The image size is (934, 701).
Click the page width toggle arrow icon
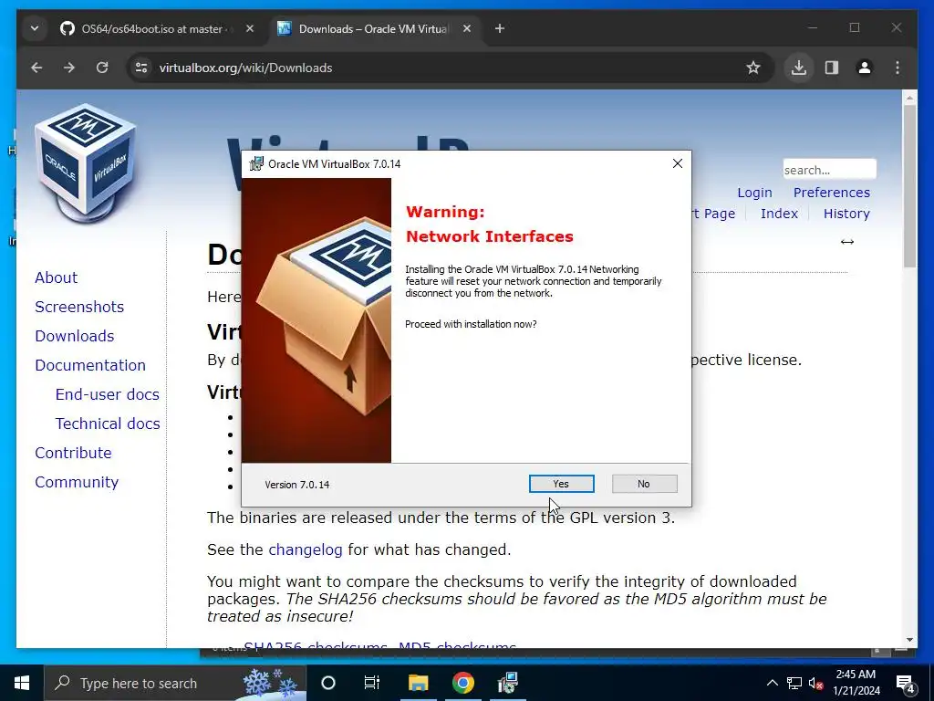point(847,241)
